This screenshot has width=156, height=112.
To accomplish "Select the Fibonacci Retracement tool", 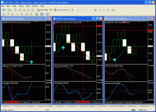I will (x=100, y=10).
